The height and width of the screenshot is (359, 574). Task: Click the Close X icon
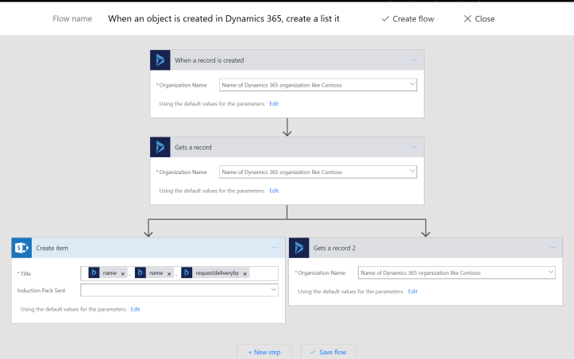468,19
